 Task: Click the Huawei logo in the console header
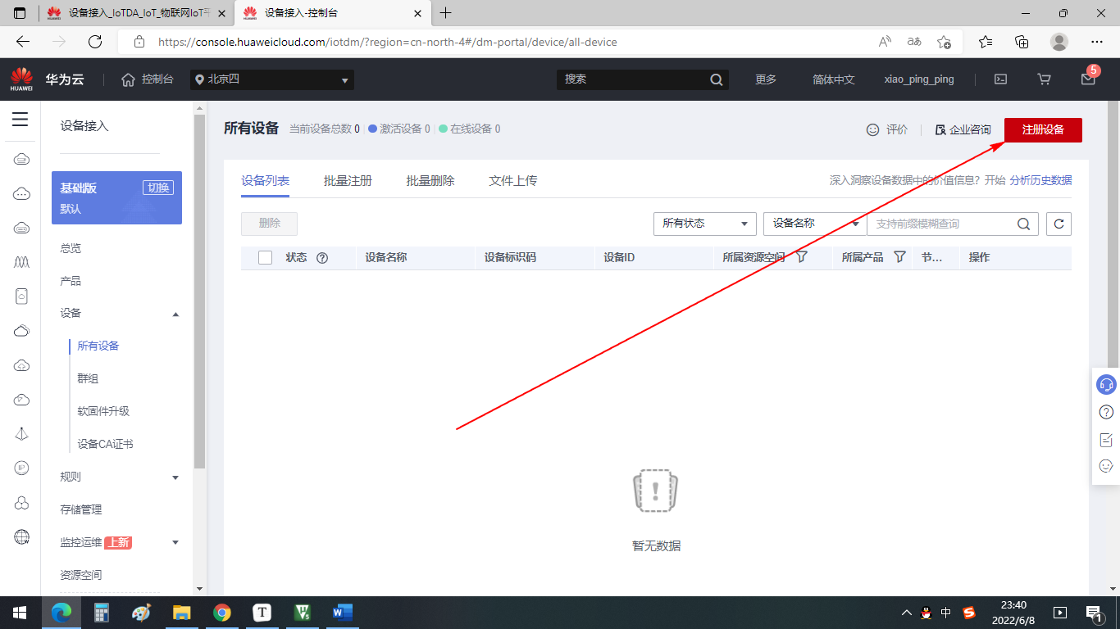(21, 79)
